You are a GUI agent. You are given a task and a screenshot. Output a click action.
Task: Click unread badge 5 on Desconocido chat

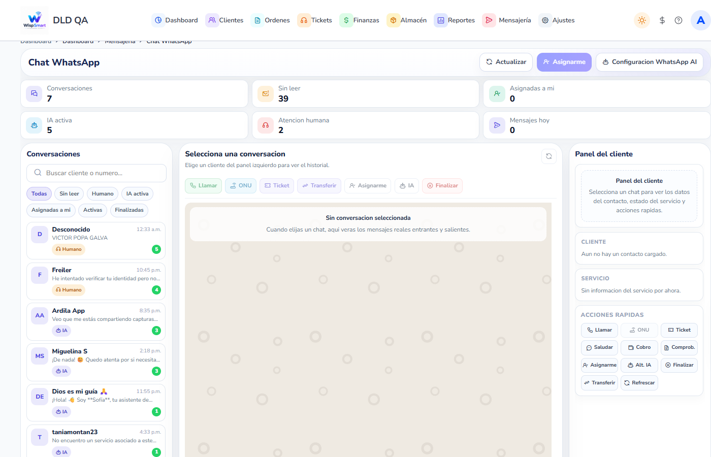point(156,249)
